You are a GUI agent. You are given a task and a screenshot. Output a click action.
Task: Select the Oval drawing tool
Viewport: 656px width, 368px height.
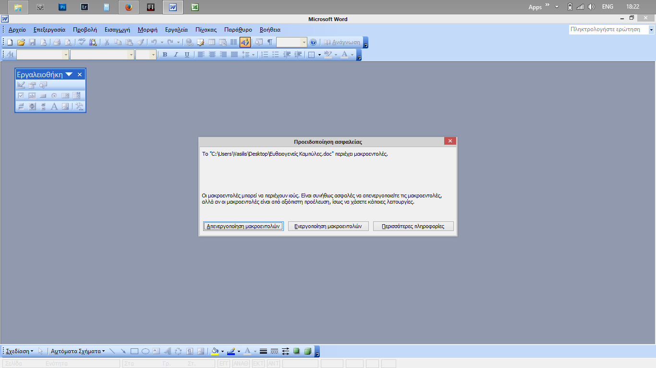coord(146,351)
